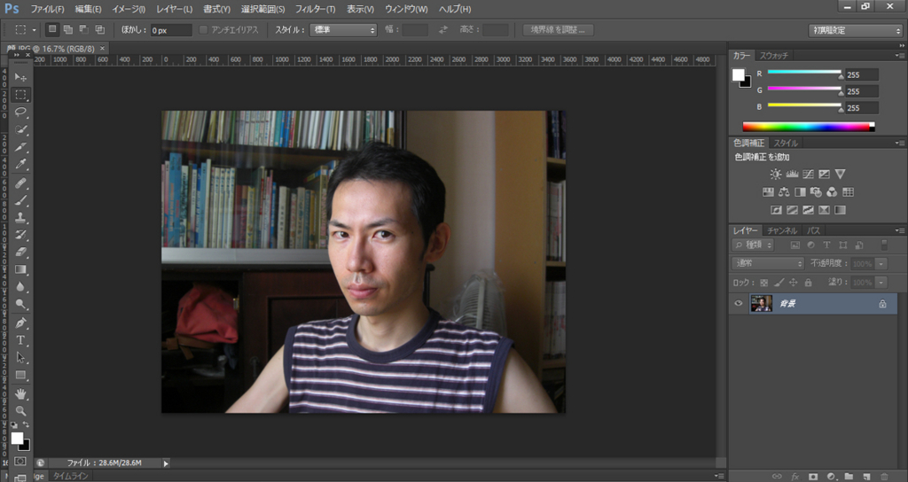Open the 塗り fill dropdown arrow
The height and width of the screenshot is (482, 908).
tap(881, 283)
